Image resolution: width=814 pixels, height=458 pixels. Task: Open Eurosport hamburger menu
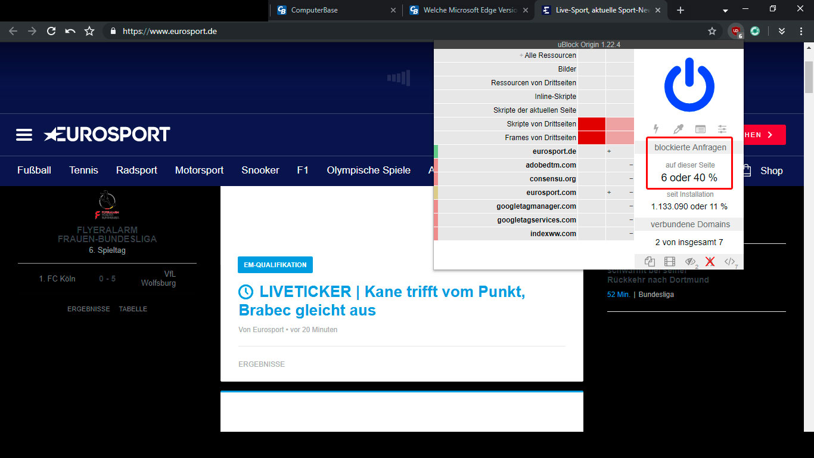click(24, 135)
